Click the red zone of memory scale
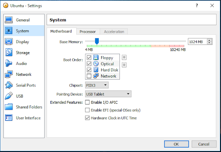The height and width of the screenshot is (152, 221). 176,46
